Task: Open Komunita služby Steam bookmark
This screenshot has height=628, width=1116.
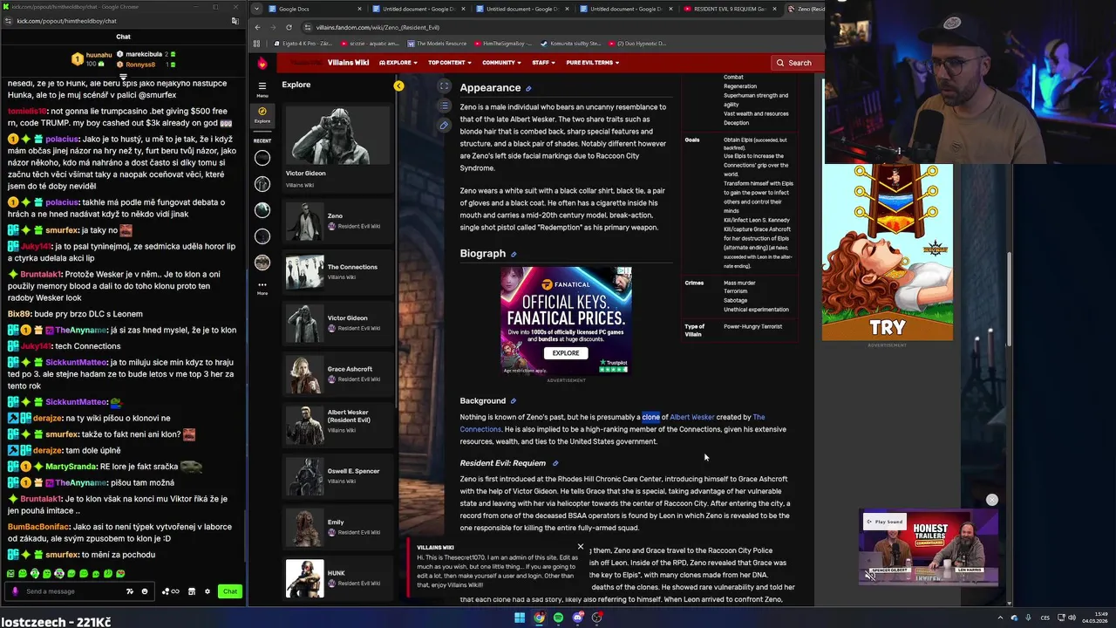Action: tap(571, 44)
